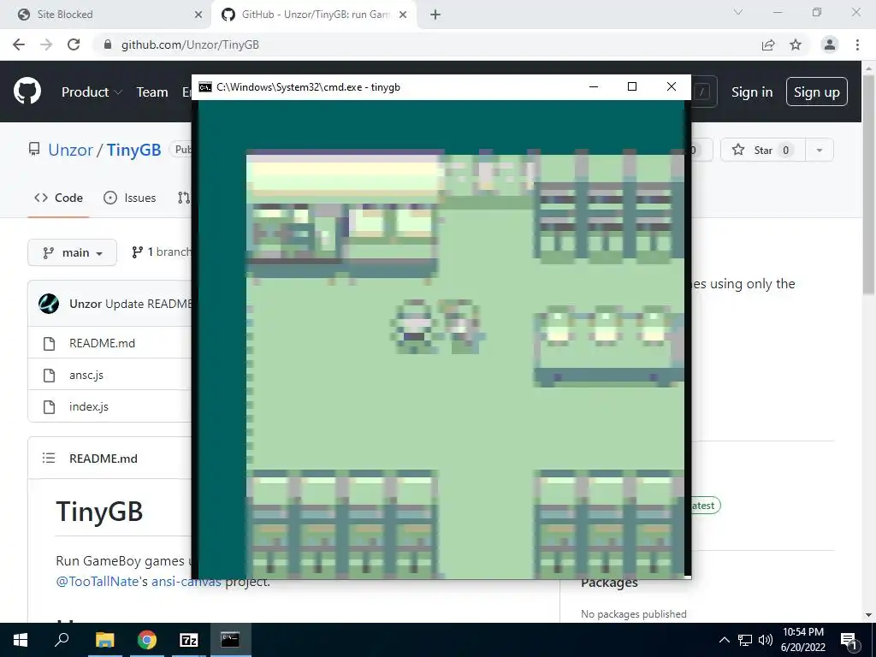
Task: Open the Unzor commit author avatar
Action: pyautogui.click(x=49, y=304)
